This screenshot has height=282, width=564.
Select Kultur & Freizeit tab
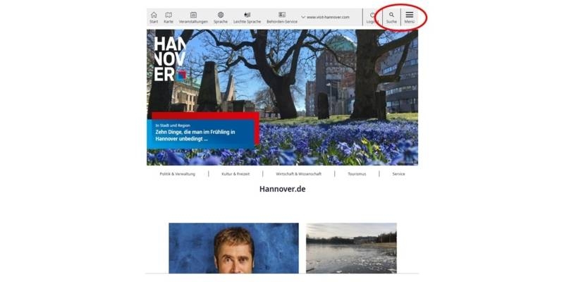pyautogui.click(x=235, y=173)
